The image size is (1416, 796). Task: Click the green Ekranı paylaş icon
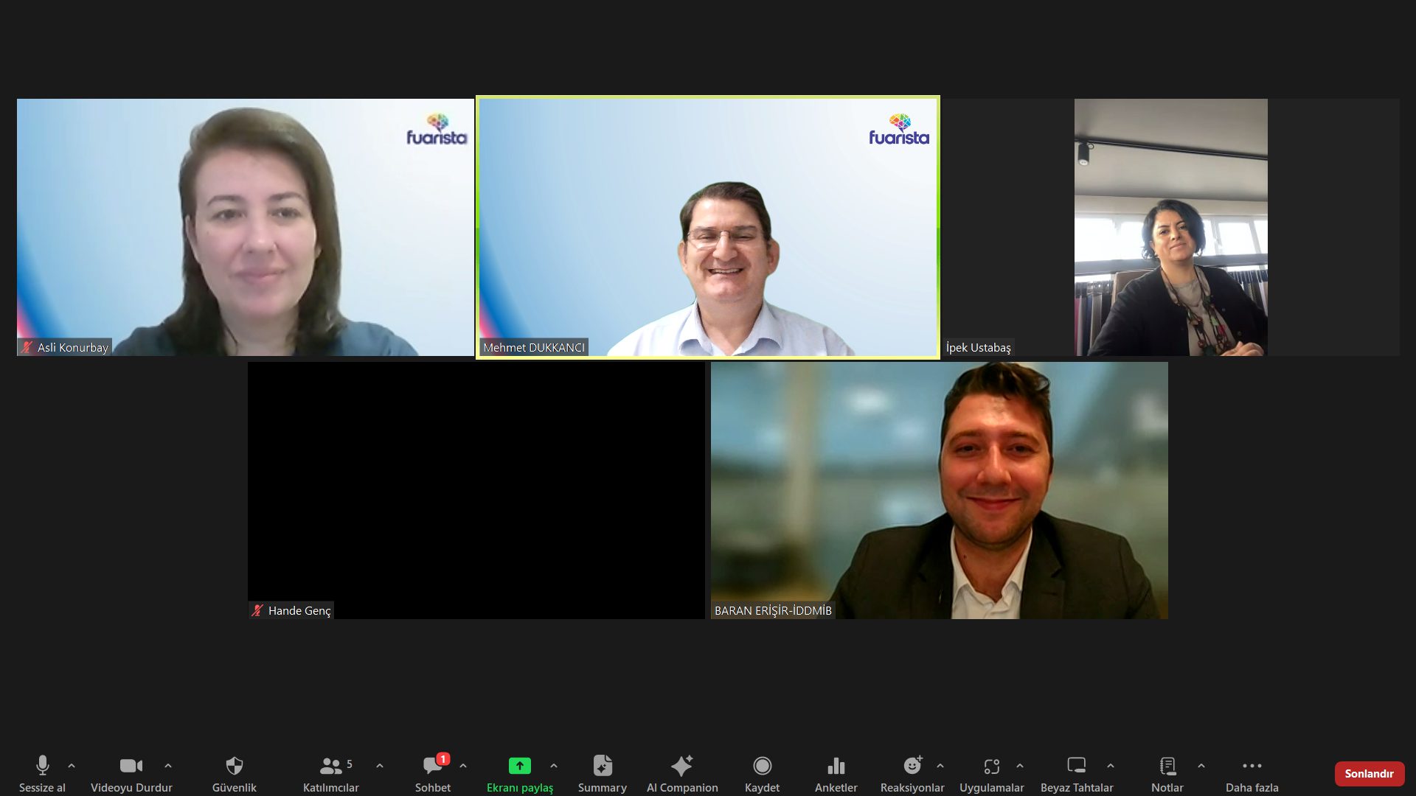click(519, 767)
